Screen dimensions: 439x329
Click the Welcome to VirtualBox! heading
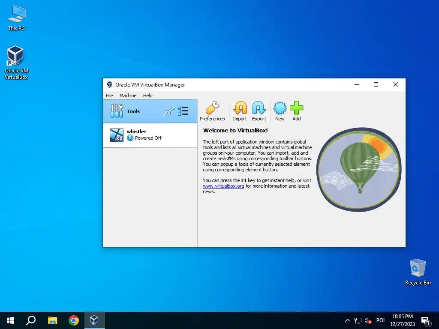[x=235, y=130]
